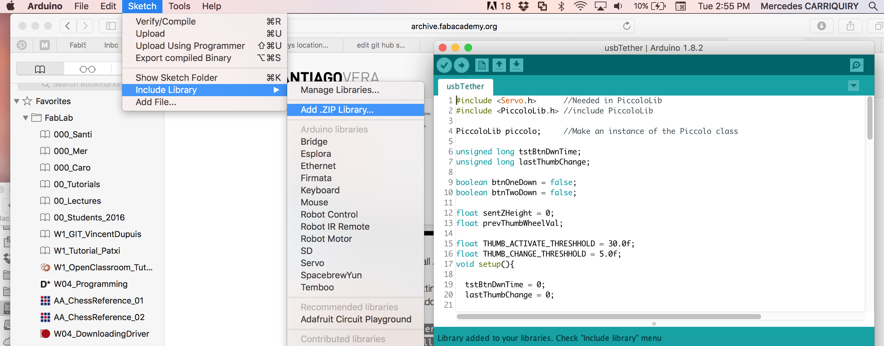Click the Arduino Upload arrow button
This screenshot has height=346, width=884.
click(461, 65)
